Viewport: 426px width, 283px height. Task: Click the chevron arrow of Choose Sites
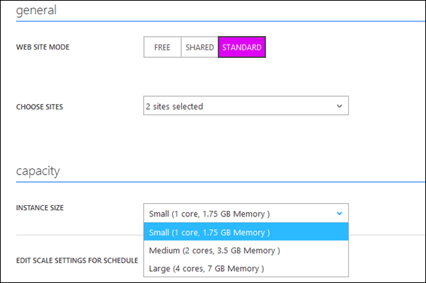click(x=340, y=106)
